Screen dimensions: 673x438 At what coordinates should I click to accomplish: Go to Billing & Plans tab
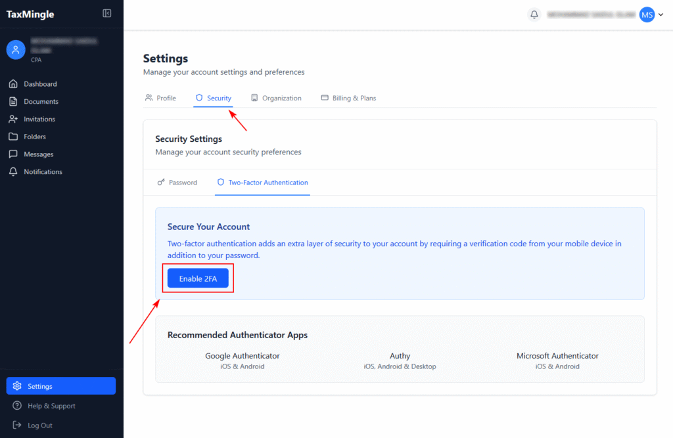(348, 98)
